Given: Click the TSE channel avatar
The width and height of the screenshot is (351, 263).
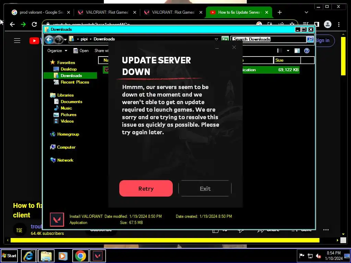Looking at the screenshot, I should pos(19,230).
